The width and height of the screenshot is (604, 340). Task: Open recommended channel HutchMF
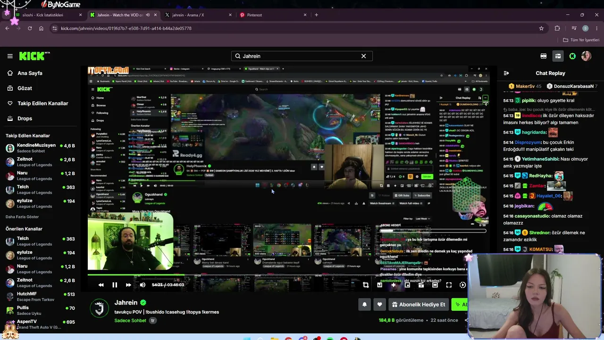pos(40,297)
